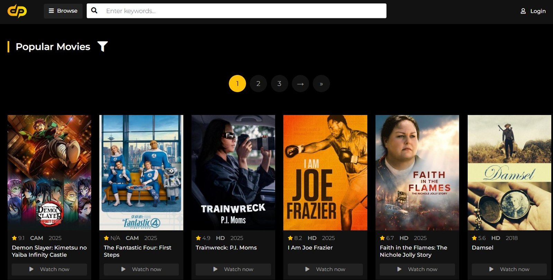Click the search magnifier icon
This screenshot has height=280, width=553.
(x=94, y=11)
